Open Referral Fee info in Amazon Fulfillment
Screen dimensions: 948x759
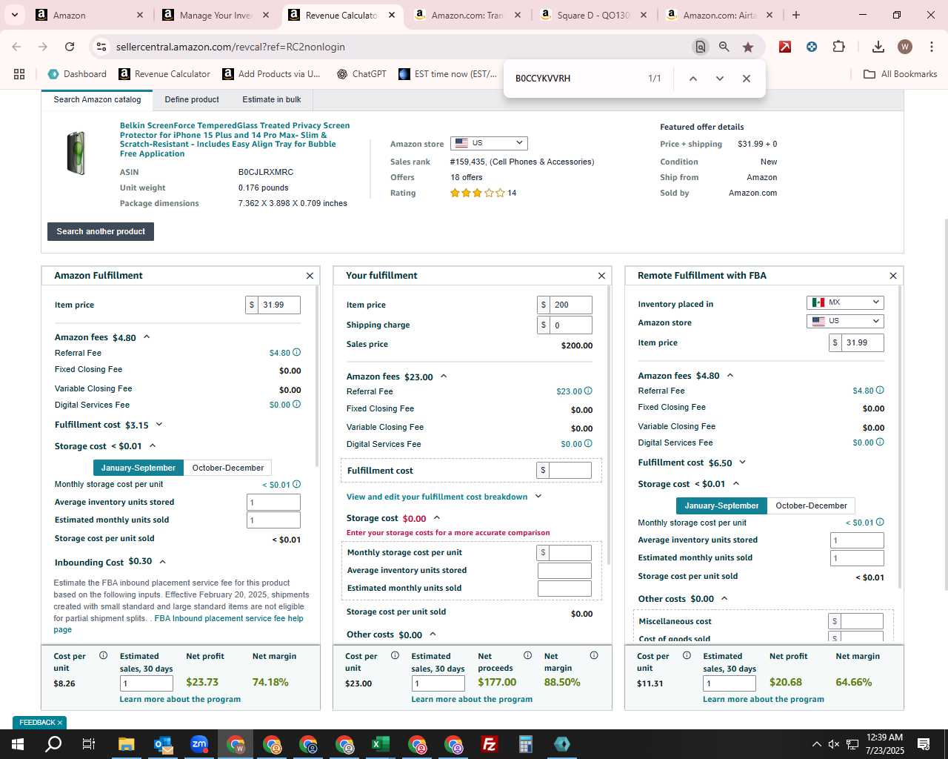(x=296, y=353)
